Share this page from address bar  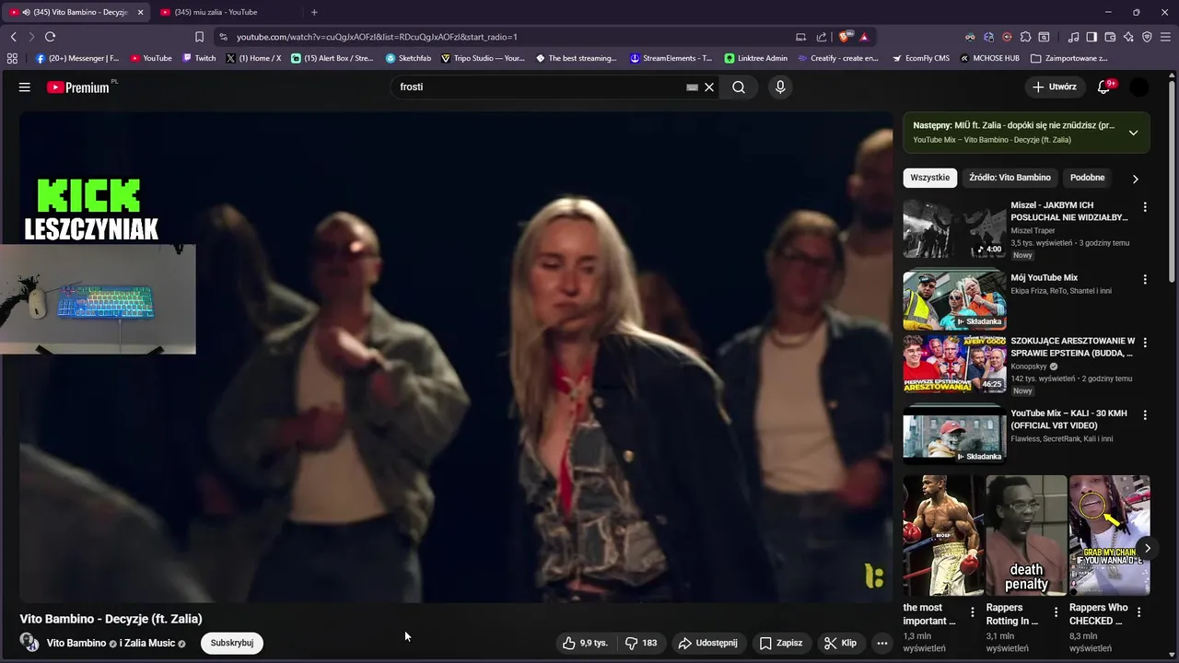click(x=822, y=37)
